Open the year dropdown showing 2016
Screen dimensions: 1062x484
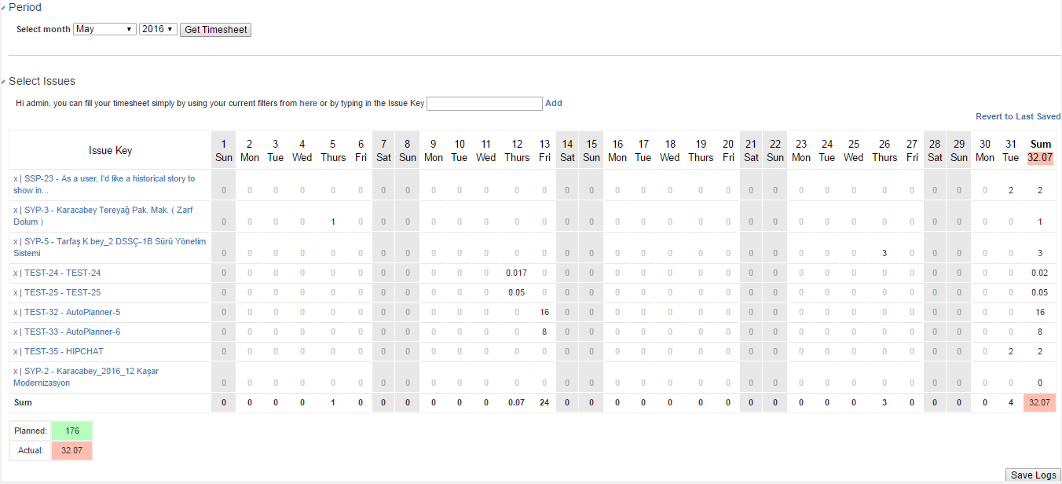[x=158, y=29]
